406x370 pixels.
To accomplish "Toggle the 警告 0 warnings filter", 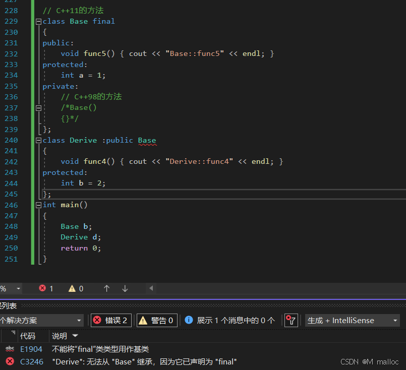I will 157,320.
